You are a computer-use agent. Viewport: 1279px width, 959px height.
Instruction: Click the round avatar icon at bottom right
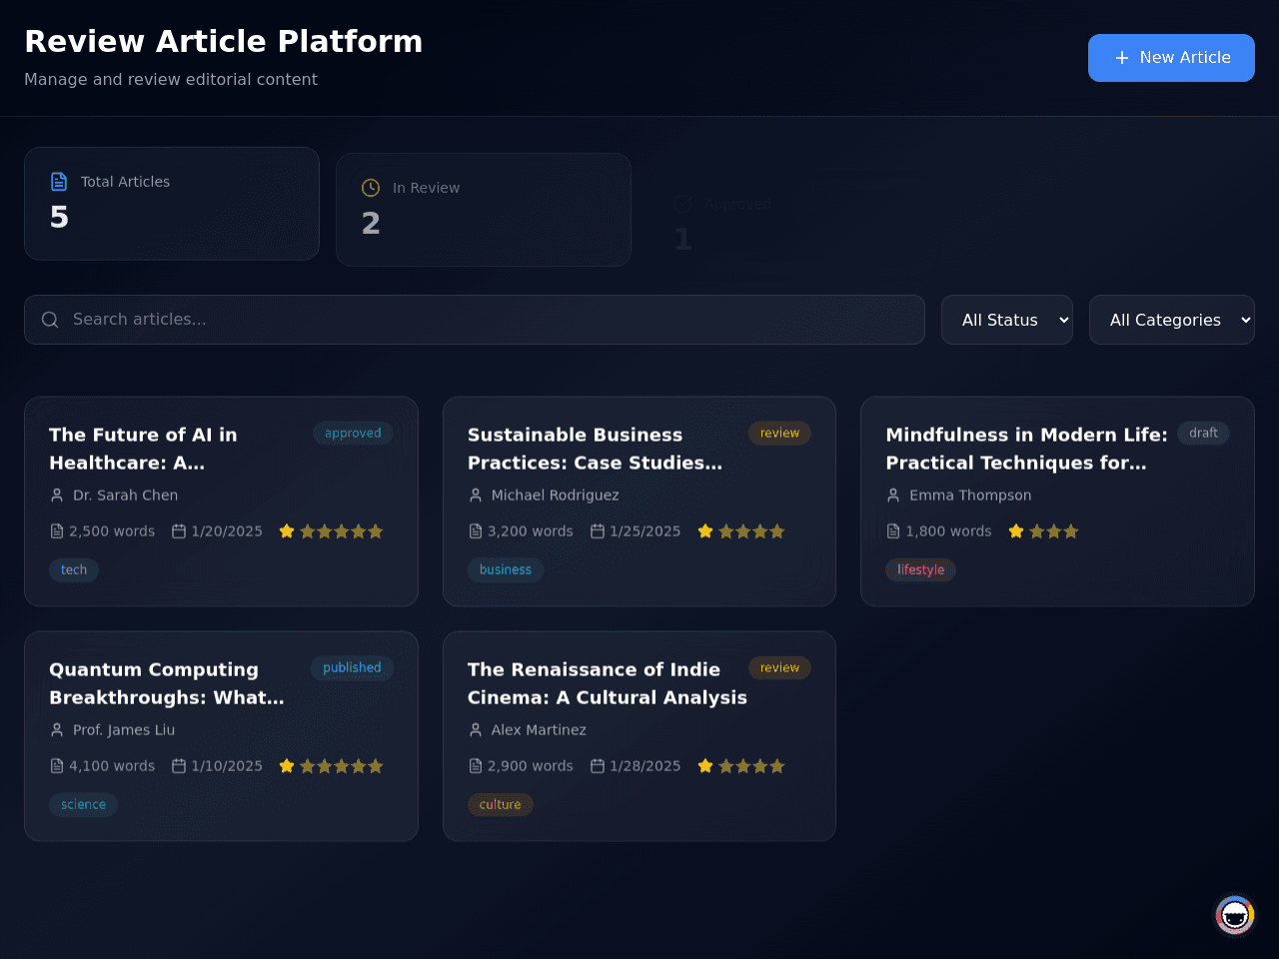pyautogui.click(x=1235, y=915)
